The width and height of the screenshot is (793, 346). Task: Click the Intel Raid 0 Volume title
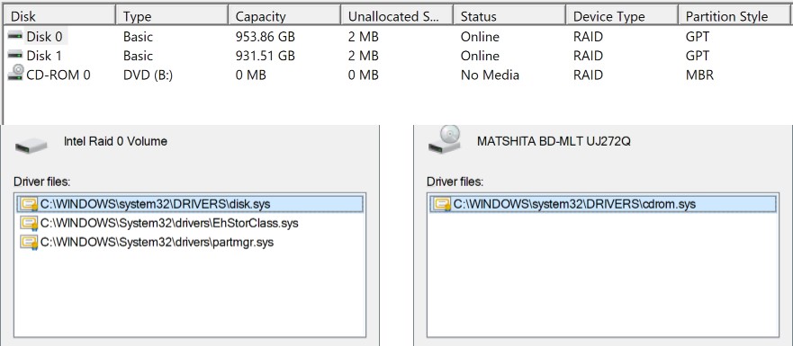click(115, 141)
